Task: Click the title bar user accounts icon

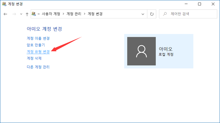Action: click(4, 4)
